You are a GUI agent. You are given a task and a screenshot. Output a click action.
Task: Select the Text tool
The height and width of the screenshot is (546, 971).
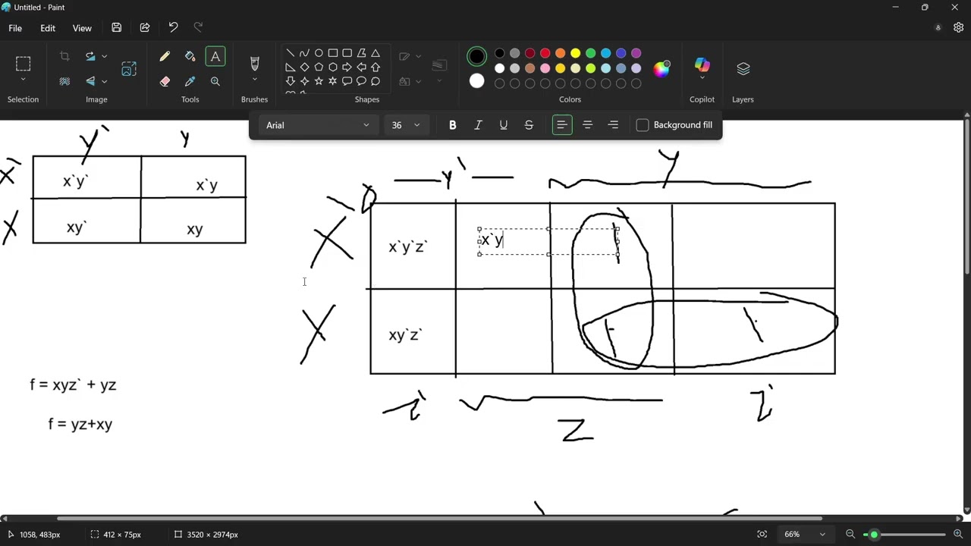(x=215, y=57)
